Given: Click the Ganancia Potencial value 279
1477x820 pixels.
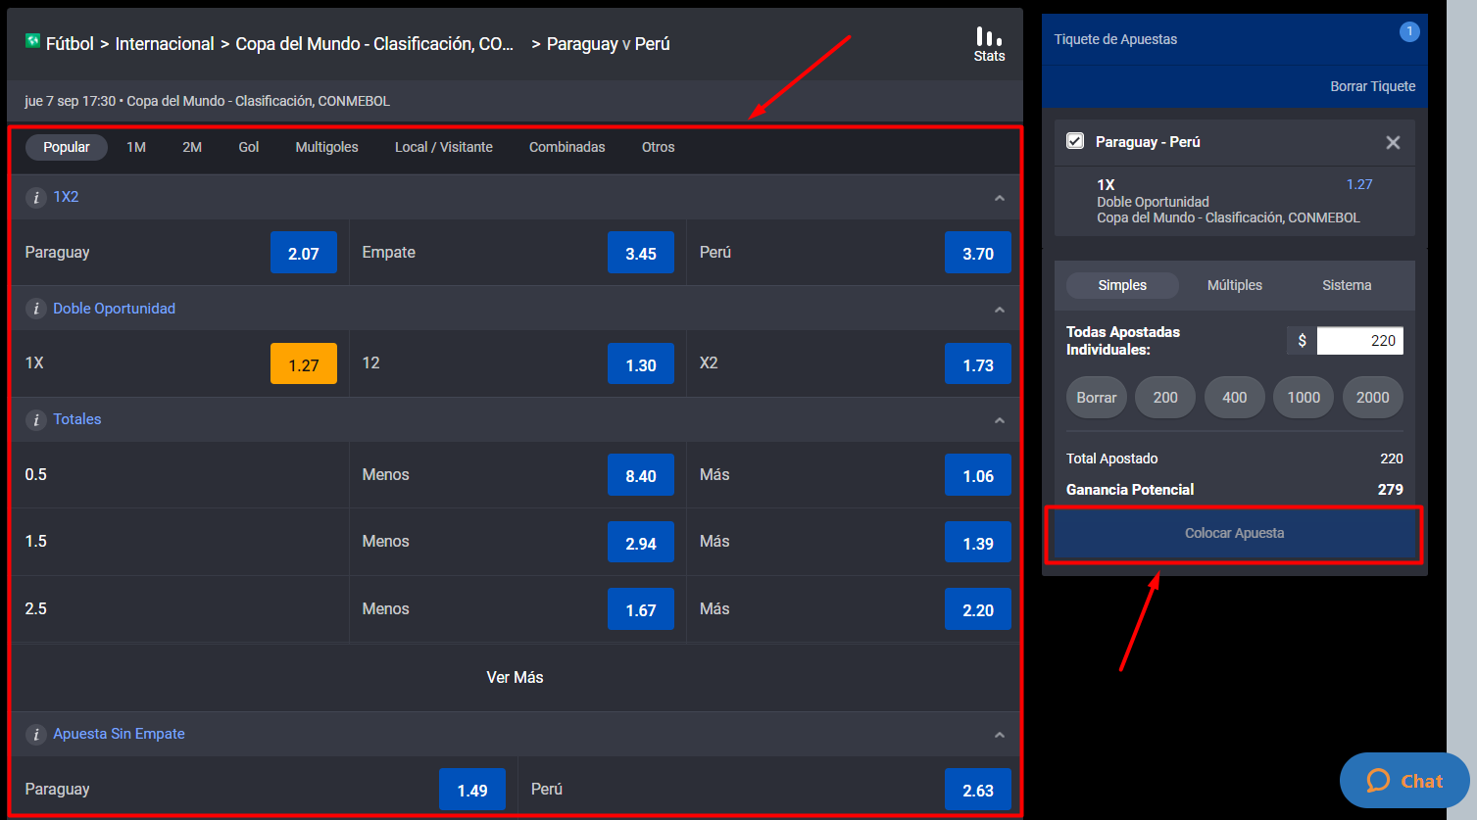Looking at the screenshot, I should coord(1390,489).
